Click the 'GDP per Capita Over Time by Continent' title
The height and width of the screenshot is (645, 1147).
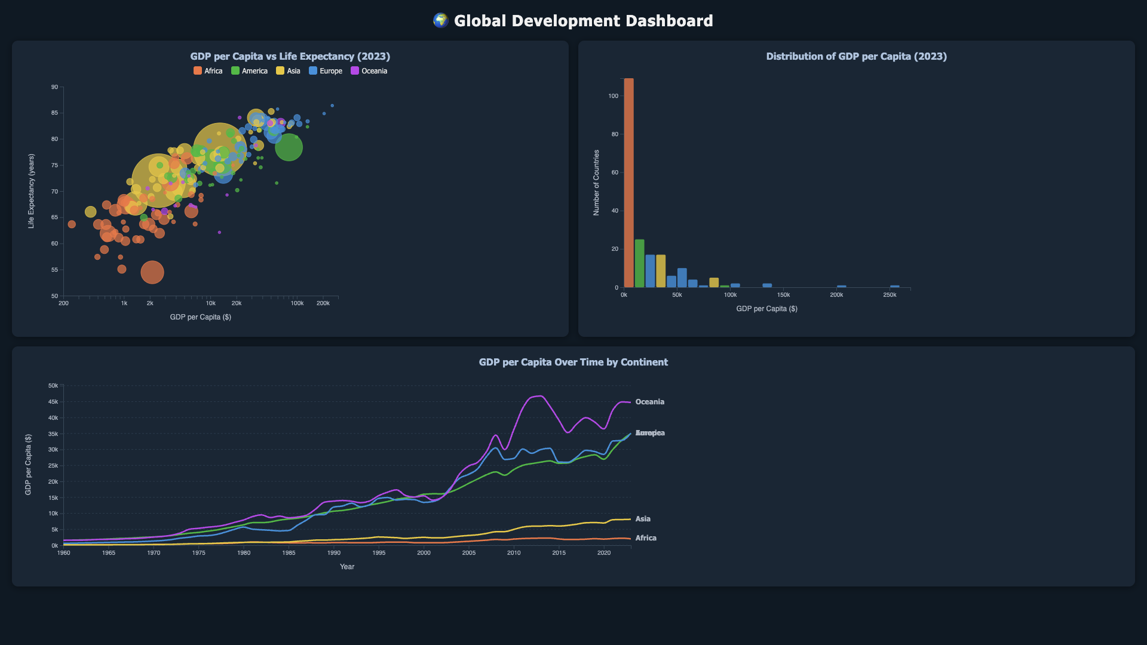(573, 362)
